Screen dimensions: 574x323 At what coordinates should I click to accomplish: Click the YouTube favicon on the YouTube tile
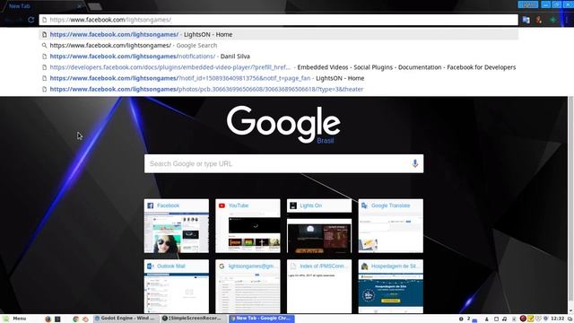222,205
